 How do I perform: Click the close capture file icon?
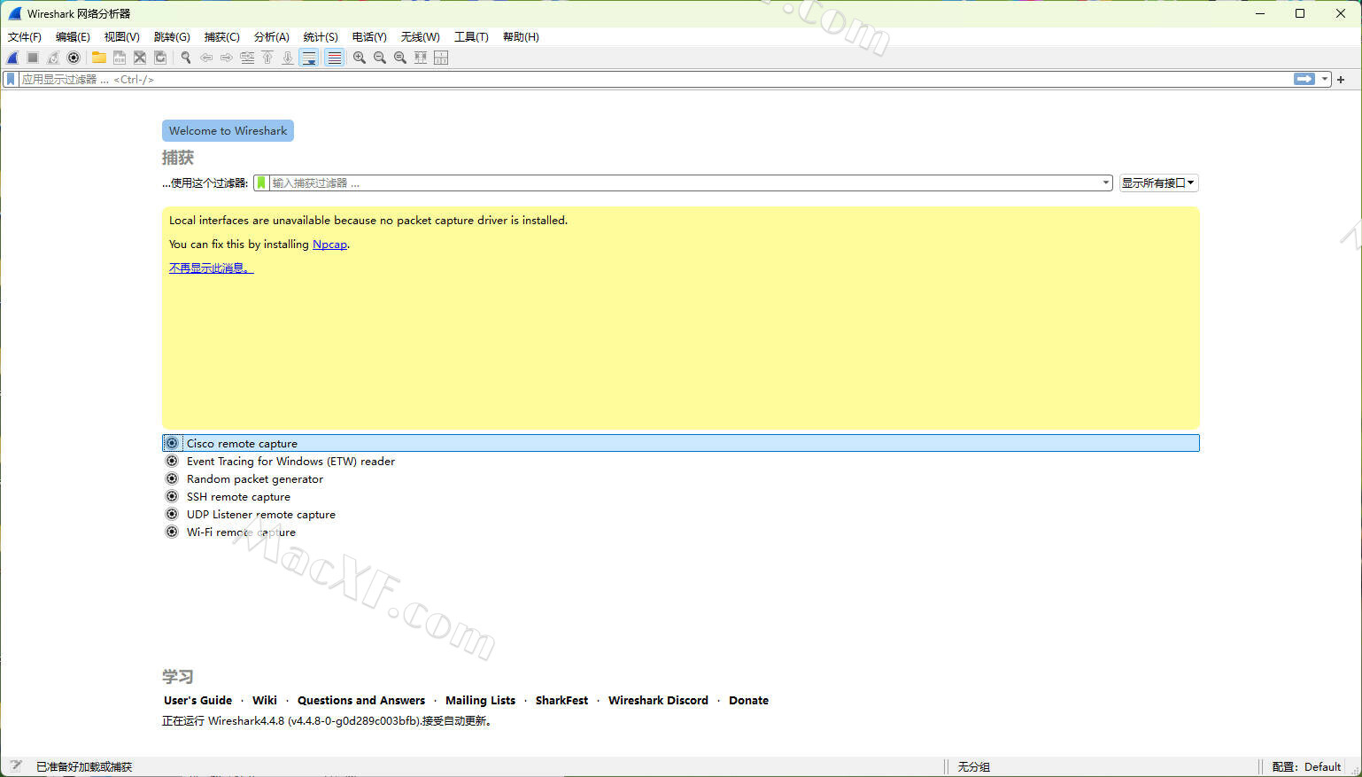coord(140,58)
